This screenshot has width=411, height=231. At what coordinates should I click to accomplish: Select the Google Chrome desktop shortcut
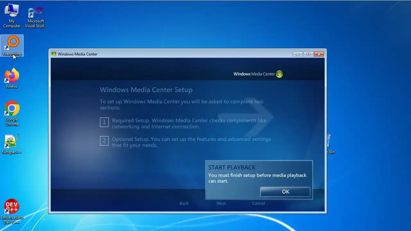[12, 114]
